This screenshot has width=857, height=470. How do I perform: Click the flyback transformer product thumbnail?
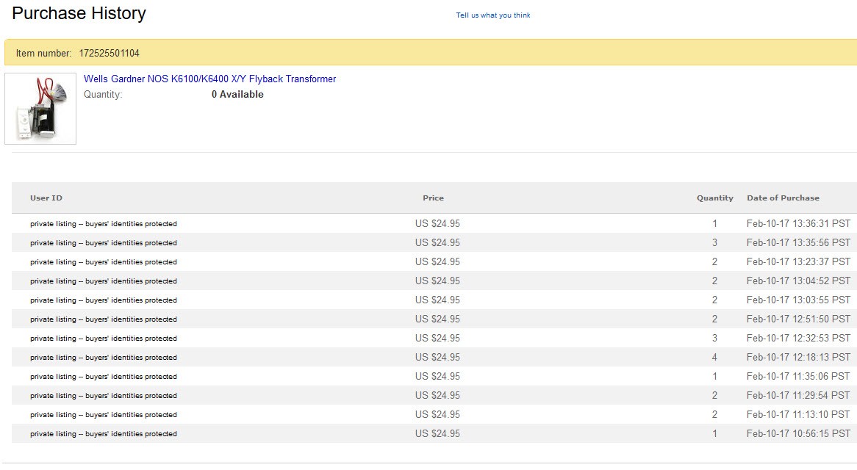click(x=40, y=109)
